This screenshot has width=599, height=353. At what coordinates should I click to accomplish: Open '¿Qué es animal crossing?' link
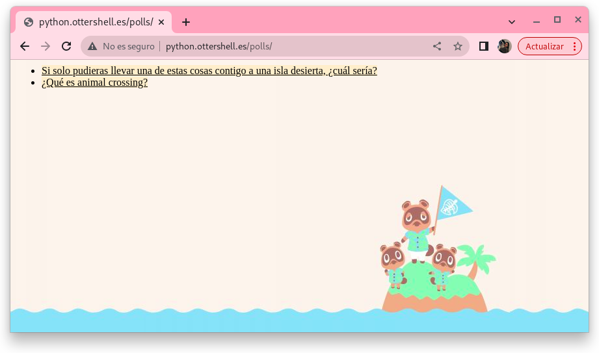(94, 83)
